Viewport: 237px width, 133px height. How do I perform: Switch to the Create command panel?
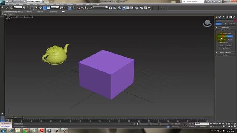[216, 17]
